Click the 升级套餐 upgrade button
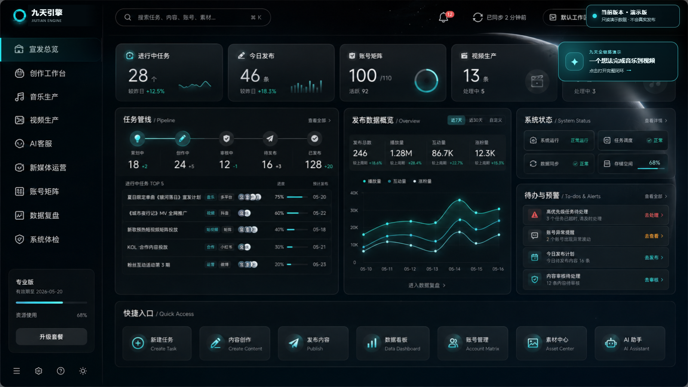 52,337
